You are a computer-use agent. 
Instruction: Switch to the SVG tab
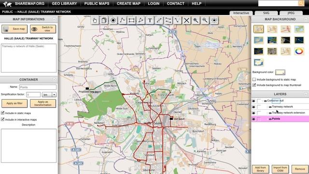coord(266,13)
